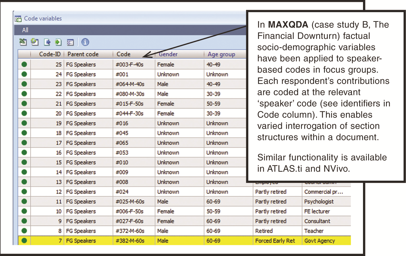Click the green dot for row #009
This screenshot has height=256, width=406.
pos(24,172)
